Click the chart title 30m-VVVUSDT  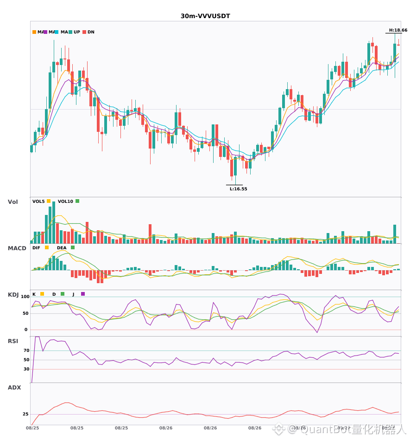[205, 16]
